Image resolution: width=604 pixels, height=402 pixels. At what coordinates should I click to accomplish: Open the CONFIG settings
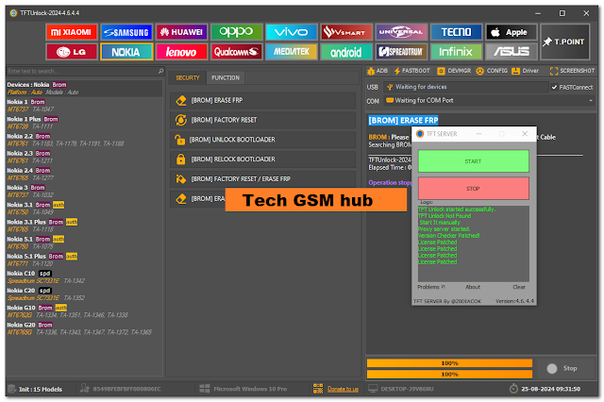pos(492,71)
